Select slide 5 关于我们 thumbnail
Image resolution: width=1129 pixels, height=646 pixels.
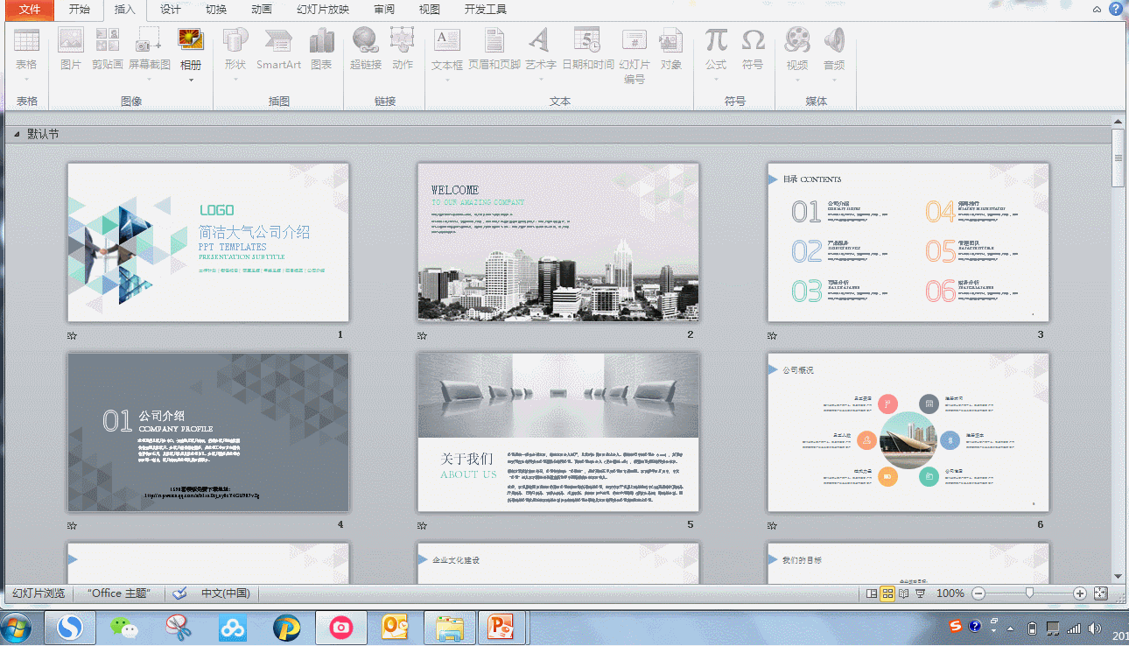(558, 432)
